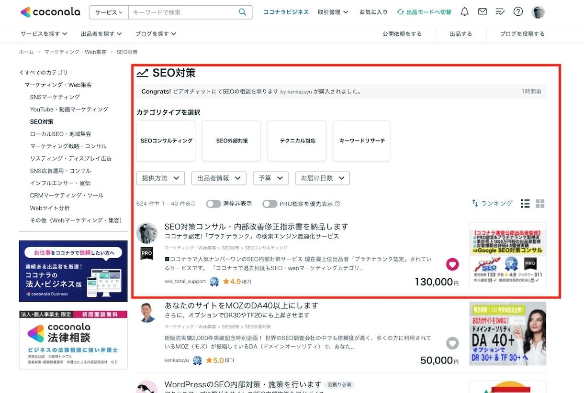Viewport: 584px width, 393px height.
Task: Click the search magnifier icon
Action: click(243, 12)
